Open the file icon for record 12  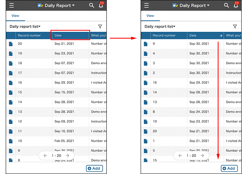(11, 121)
